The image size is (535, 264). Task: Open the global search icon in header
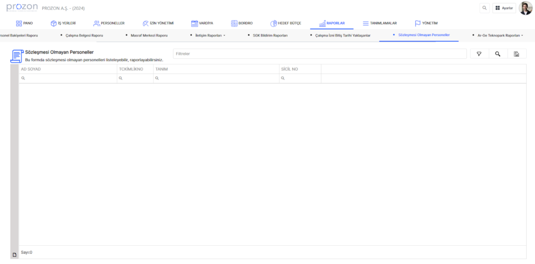pos(484,8)
